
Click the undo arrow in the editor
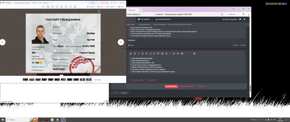(186, 54)
